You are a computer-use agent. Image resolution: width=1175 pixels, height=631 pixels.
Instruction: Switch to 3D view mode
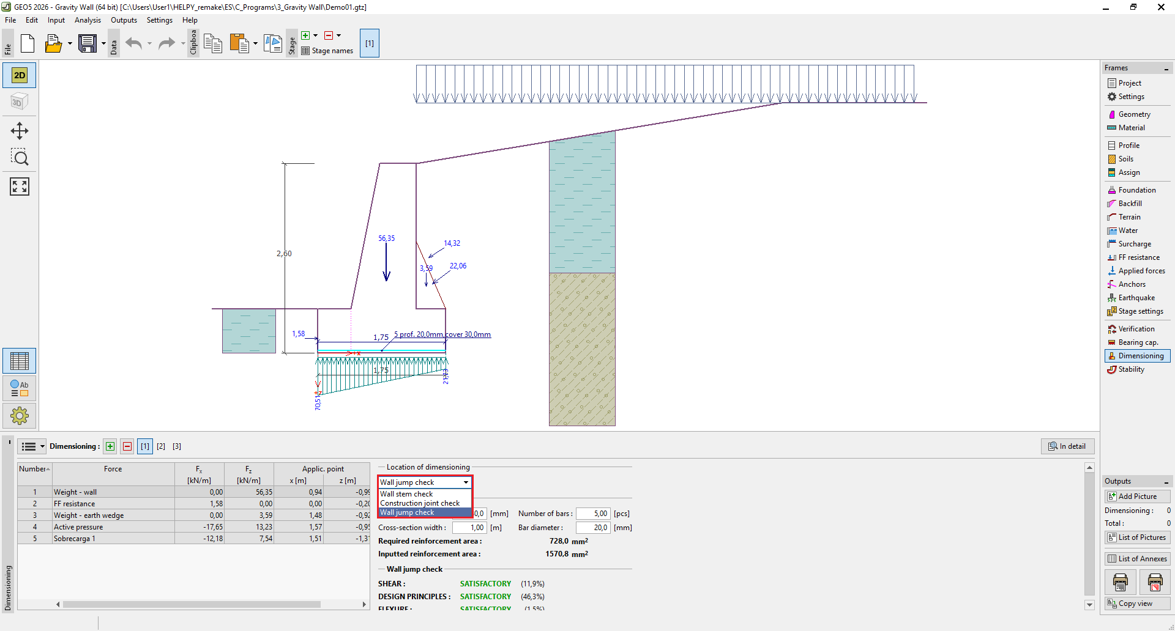tap(19, 101)
